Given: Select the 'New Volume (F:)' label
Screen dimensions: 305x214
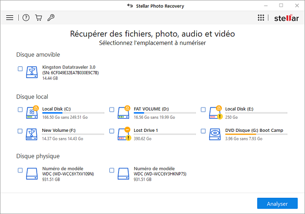Looking at the screenshot, I should (59, 130).
